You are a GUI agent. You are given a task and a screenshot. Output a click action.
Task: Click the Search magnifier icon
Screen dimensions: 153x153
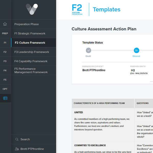pyautogui.click(x=17, y=139)
